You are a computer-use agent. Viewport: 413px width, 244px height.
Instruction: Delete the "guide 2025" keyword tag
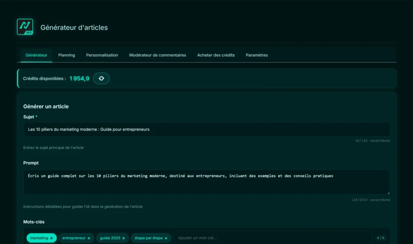click(x=124, y=238)
